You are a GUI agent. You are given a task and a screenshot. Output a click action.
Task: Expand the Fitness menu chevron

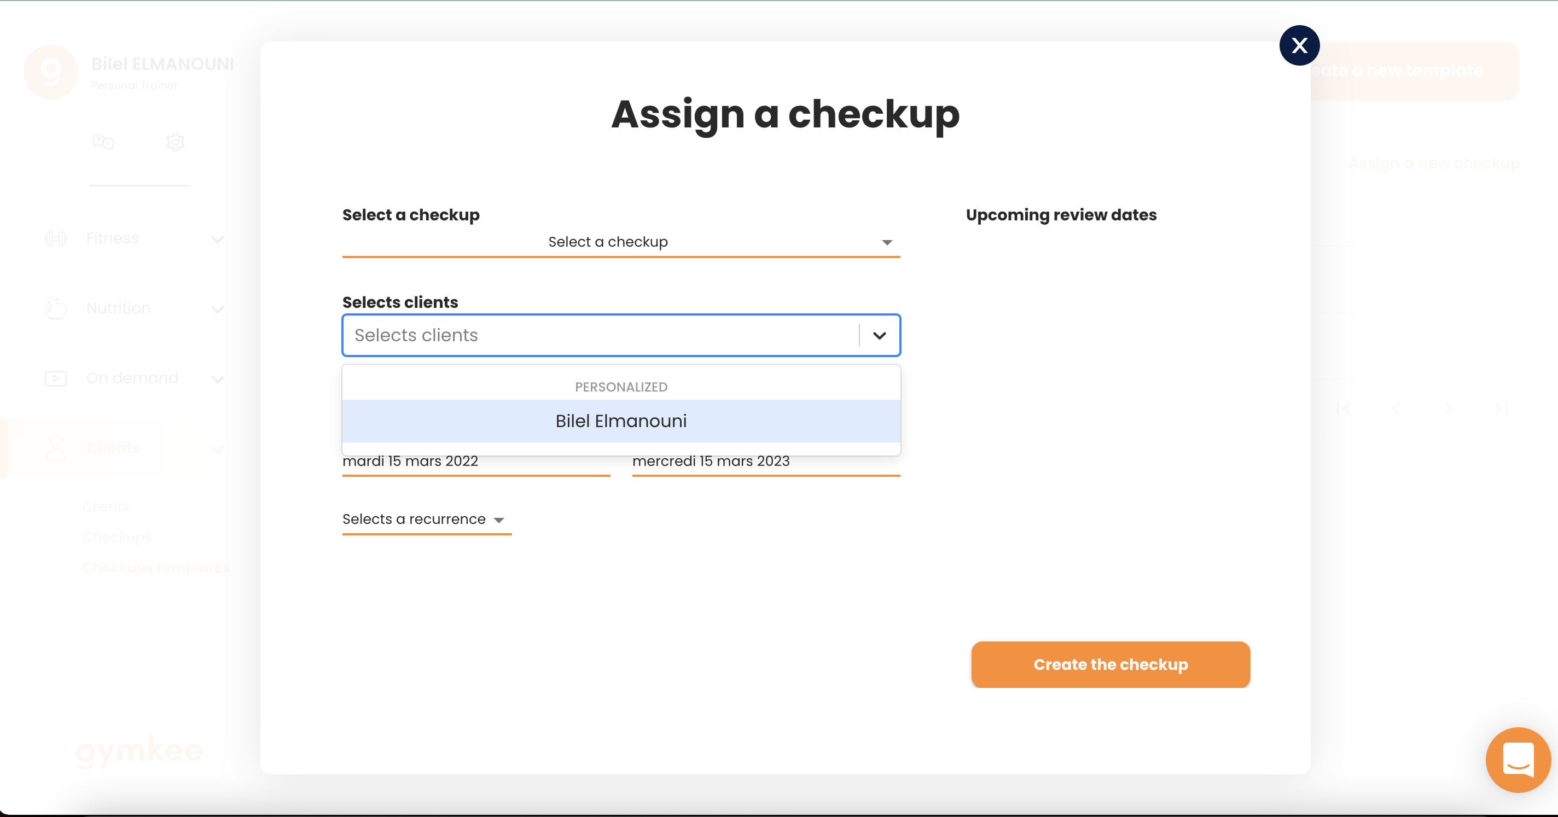(x=218, y=240)
